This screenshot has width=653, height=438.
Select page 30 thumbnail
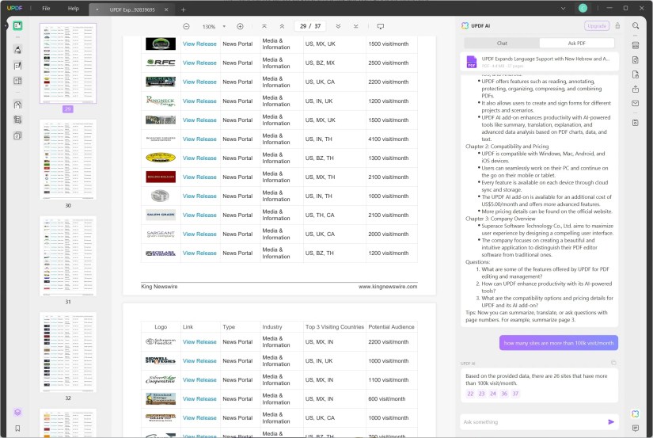coord(68,160)
